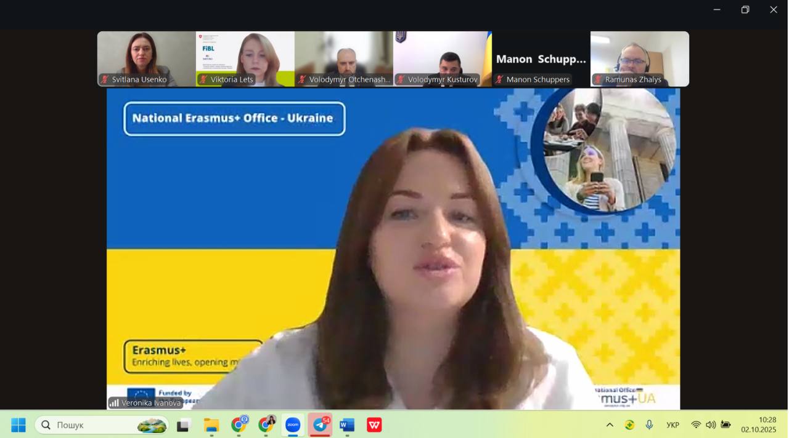Select Svitlana Usenko's video thumbnail

[x=146, y=58]
